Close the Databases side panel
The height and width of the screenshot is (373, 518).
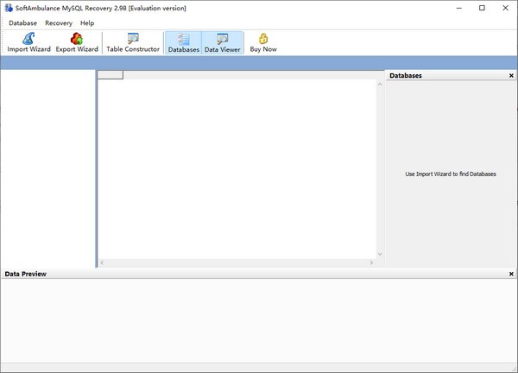pos(511,76)
